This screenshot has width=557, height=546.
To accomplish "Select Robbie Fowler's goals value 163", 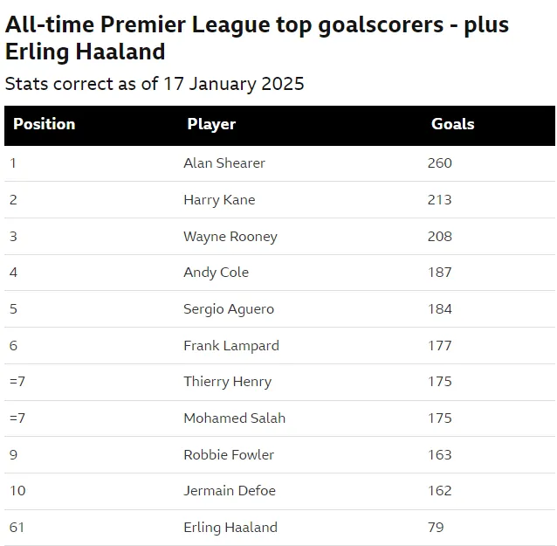I will pyautogui.click(x=439, y=454).
